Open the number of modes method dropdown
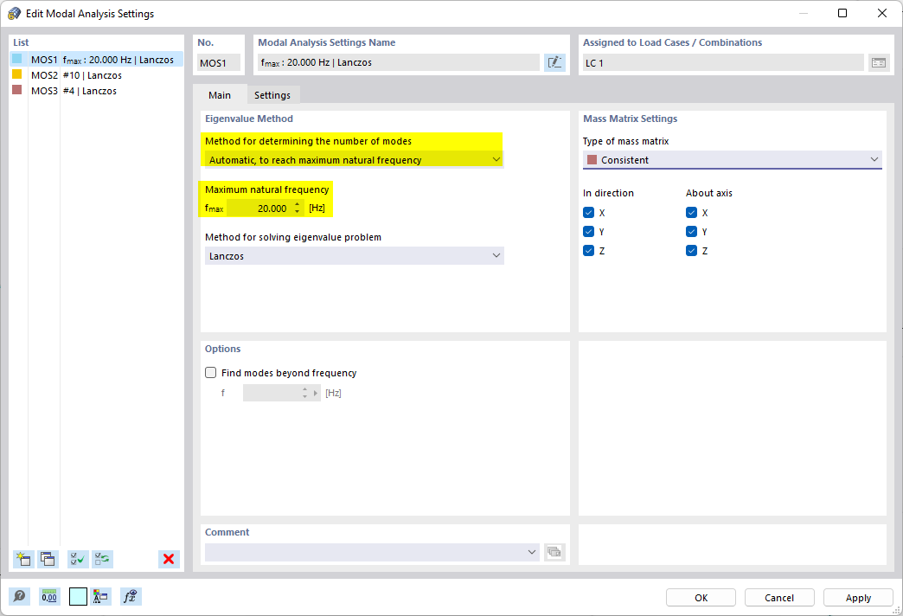The image size is (903, 616). (x=354, y=159)
